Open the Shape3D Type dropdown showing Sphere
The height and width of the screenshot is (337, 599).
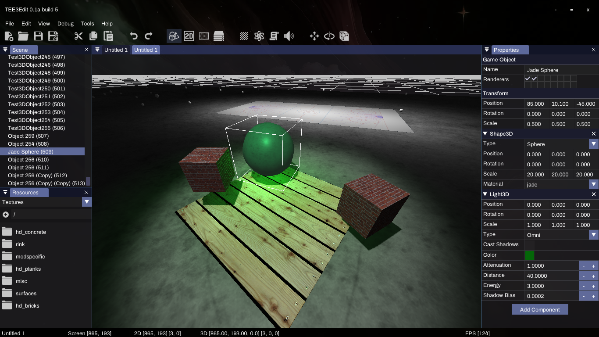pyautogui.click(x=594, y=144)
